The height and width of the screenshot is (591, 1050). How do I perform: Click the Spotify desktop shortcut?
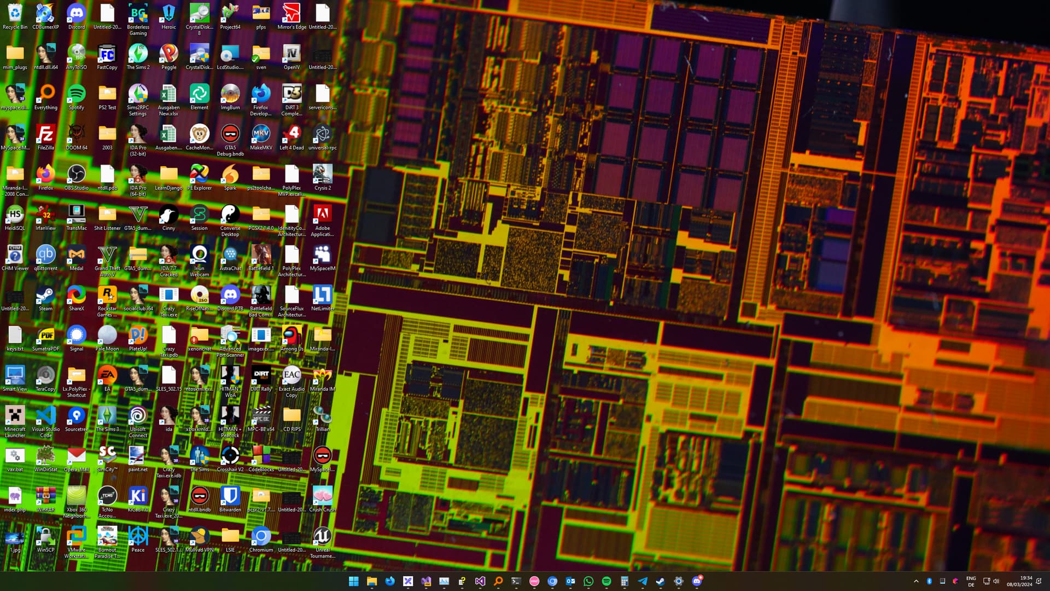click(77, 97)
